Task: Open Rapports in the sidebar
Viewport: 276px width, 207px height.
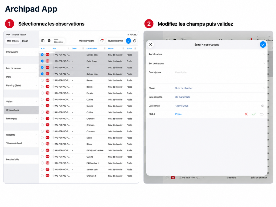Action: pyautogui.click(x=21, y=135)
